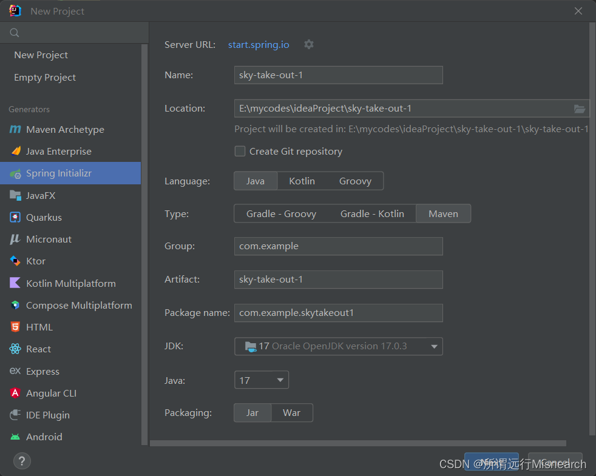The height and width of the screenshot is (476, 596).
Task: Select Micronaut generator label
Action: coord(49,240)
